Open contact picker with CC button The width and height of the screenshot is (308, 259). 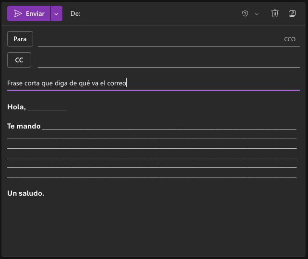pyautogui.click(x=19, y=60)
